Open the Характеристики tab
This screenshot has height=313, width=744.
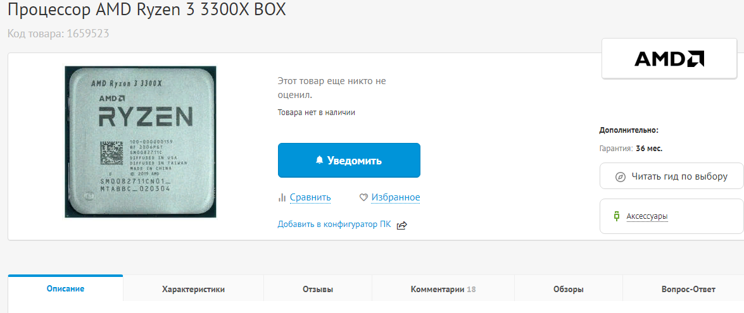194,290
